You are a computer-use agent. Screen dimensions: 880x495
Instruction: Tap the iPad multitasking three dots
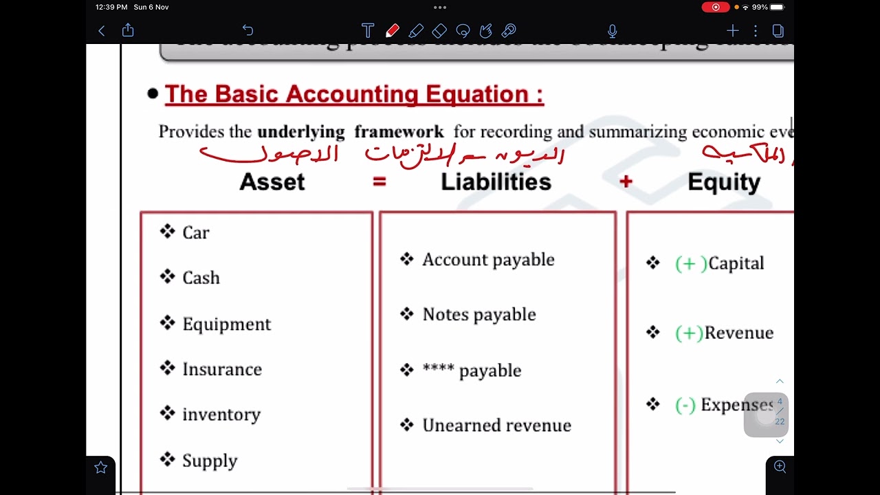[440, 8]
